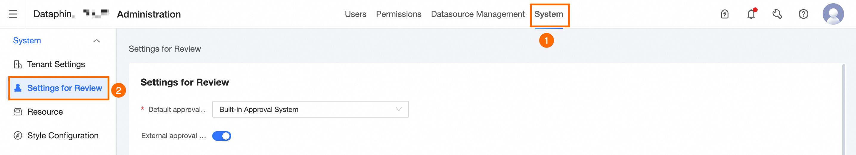Open the Datasource Management tab

pyautogui.click(x=477, y=14)
